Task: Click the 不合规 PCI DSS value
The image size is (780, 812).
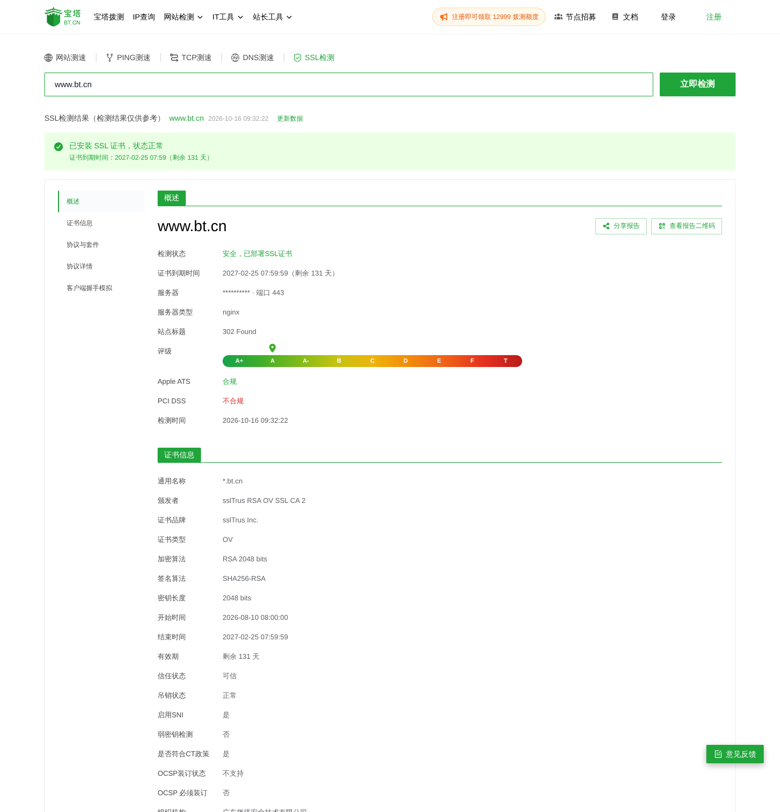Action: coord(233,401)
